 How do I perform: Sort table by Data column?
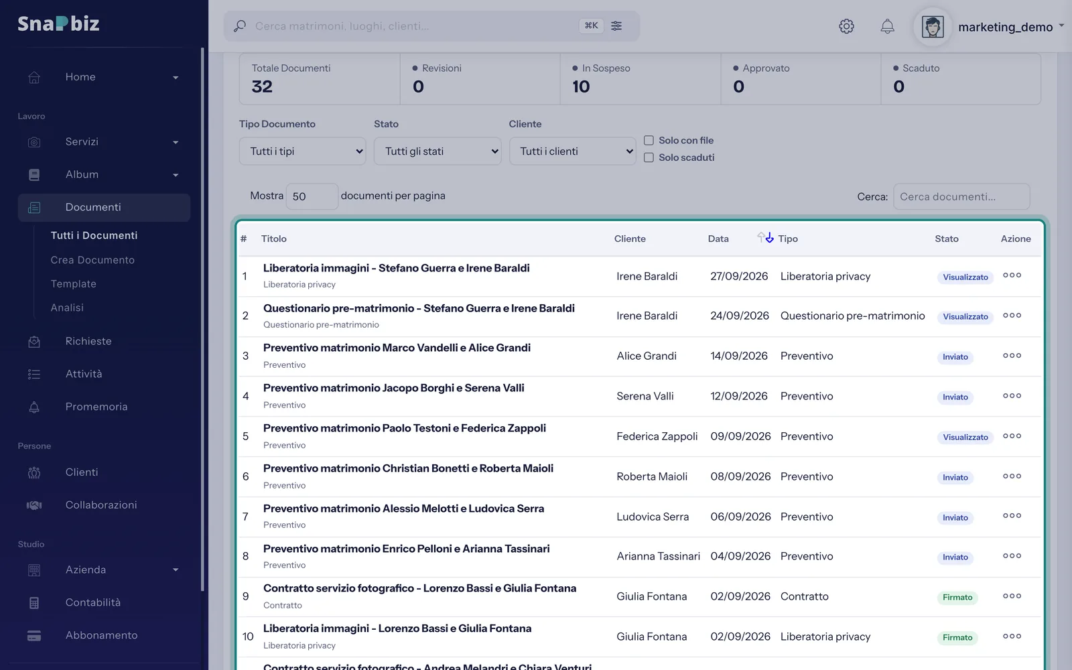pyautogui.click(x=718, y=239)
